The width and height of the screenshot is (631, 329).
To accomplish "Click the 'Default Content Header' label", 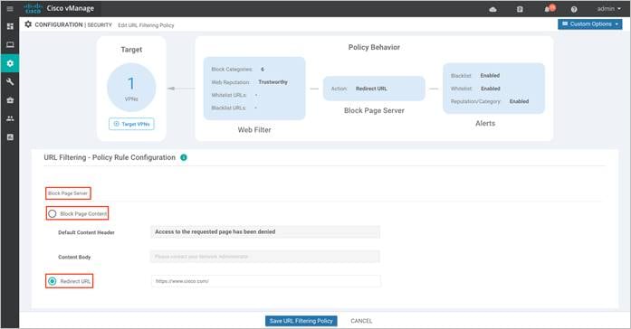I will coord(86,232).
